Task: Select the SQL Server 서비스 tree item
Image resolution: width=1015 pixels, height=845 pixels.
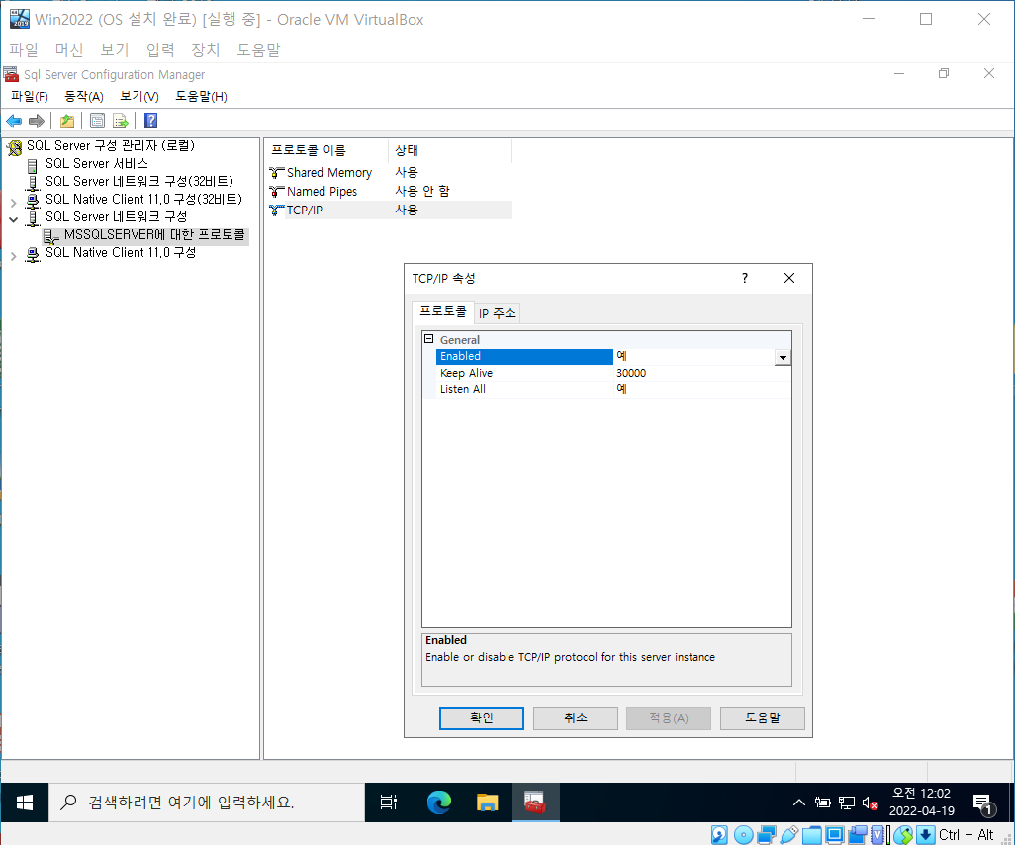Action: tap(96, 164)
